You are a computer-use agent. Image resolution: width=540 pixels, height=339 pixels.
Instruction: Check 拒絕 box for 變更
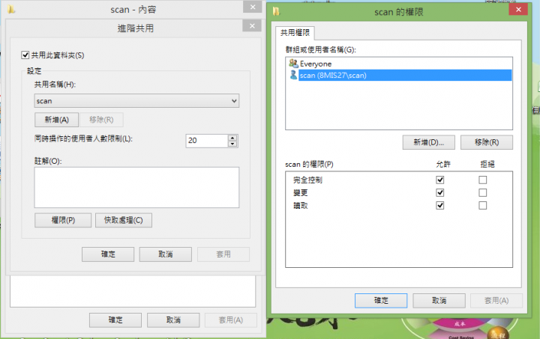pos(482,192)
